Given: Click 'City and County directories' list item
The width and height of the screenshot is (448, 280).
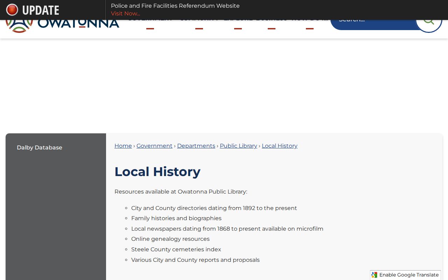Looking at the screenshot, I should click(x=214, y=208).
